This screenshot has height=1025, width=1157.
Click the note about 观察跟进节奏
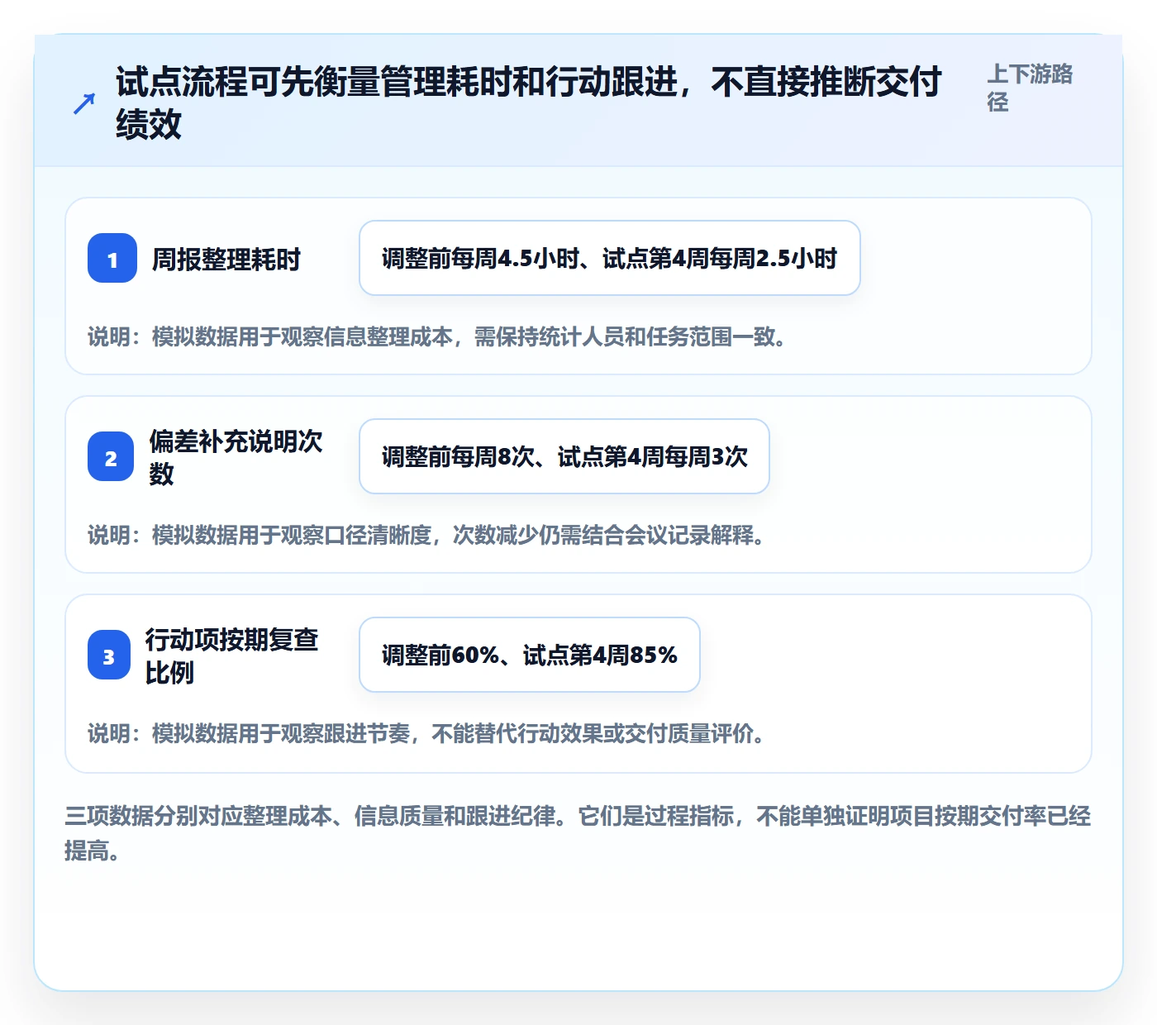(426, 733)
